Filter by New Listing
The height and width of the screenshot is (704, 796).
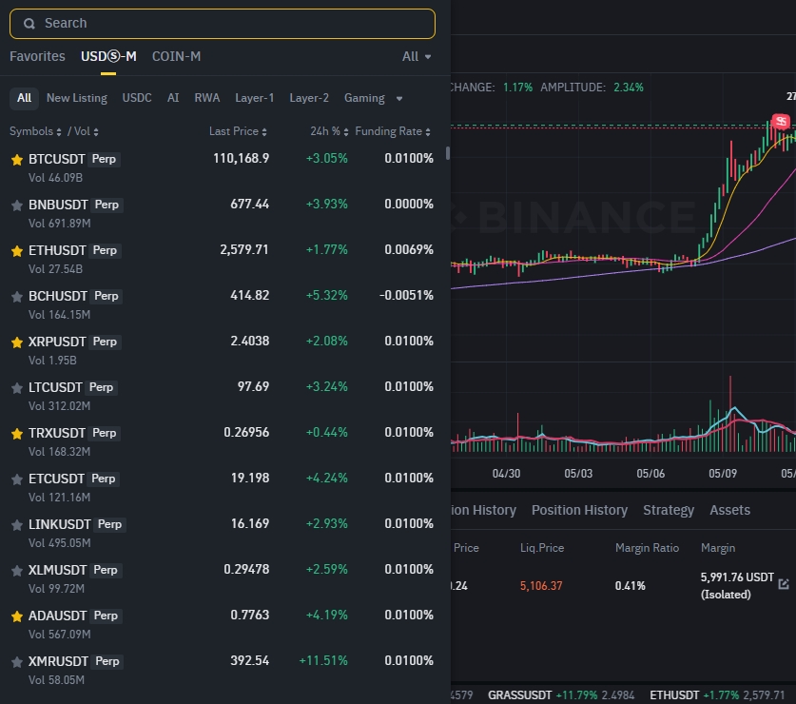pyautogui.click(x=77, y=98)
